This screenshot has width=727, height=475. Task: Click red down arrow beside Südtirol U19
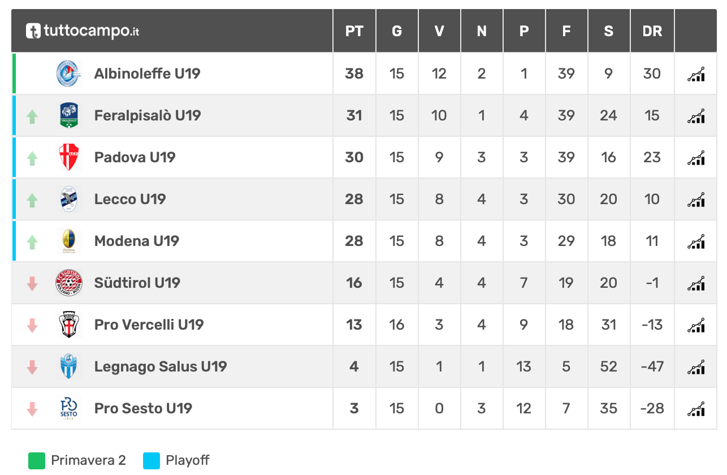(x=32, y=284)
